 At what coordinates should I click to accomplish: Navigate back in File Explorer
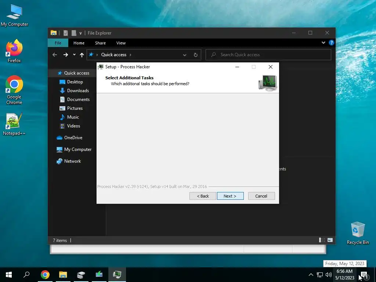(55, 55)
